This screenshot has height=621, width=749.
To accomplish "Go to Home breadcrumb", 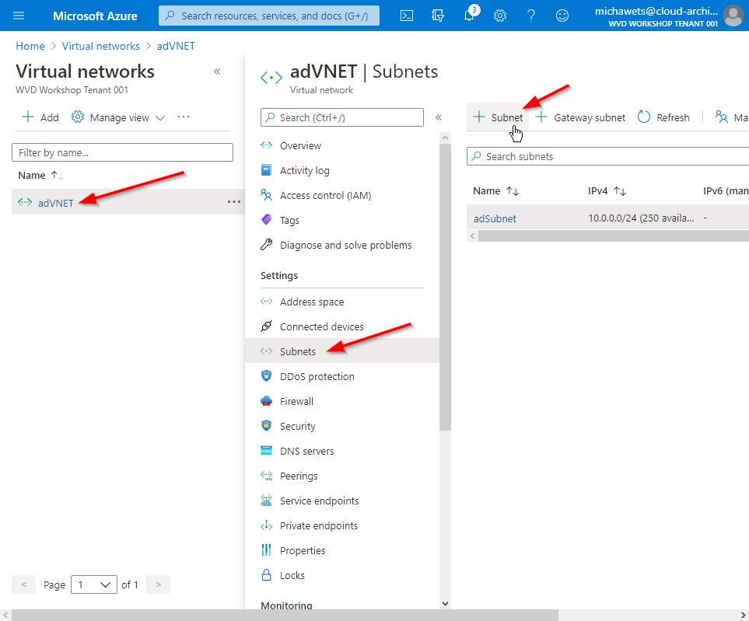I will tap(30, 46).
